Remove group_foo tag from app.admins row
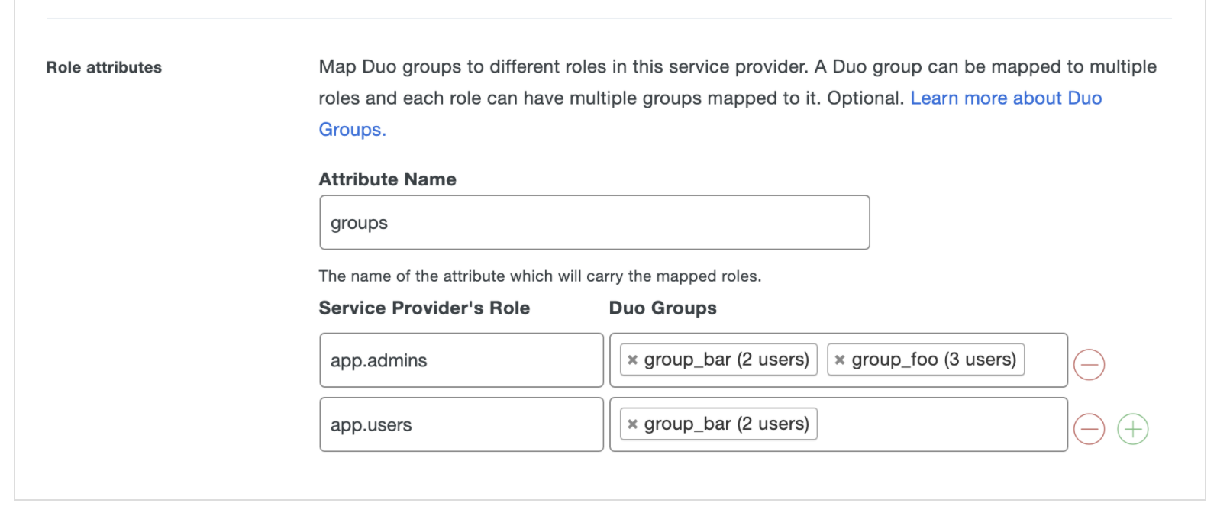Image resolution: width=1217 pixels, height=516 pixels. tap(840, 360)
